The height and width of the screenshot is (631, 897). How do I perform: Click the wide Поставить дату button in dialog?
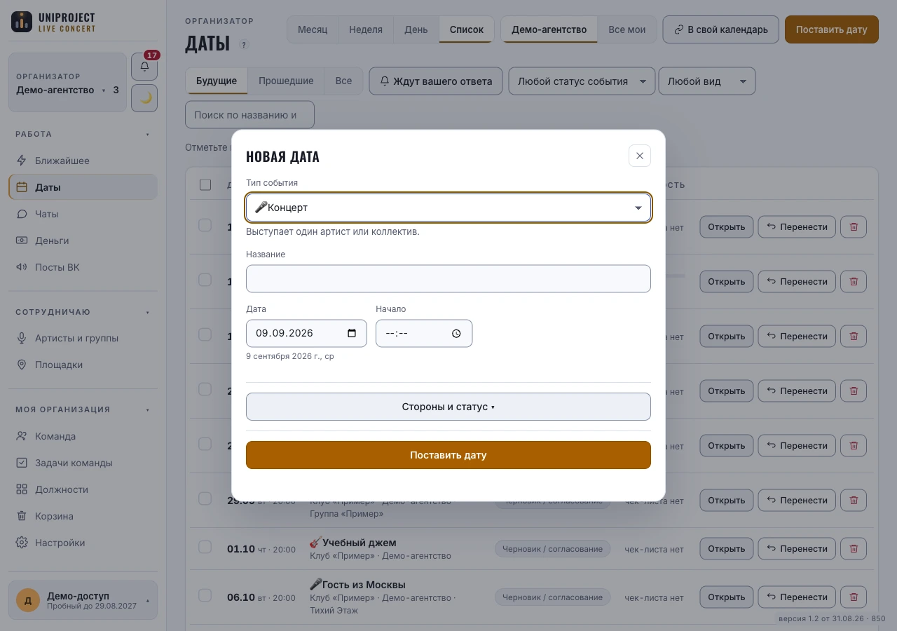pos(448,455)
